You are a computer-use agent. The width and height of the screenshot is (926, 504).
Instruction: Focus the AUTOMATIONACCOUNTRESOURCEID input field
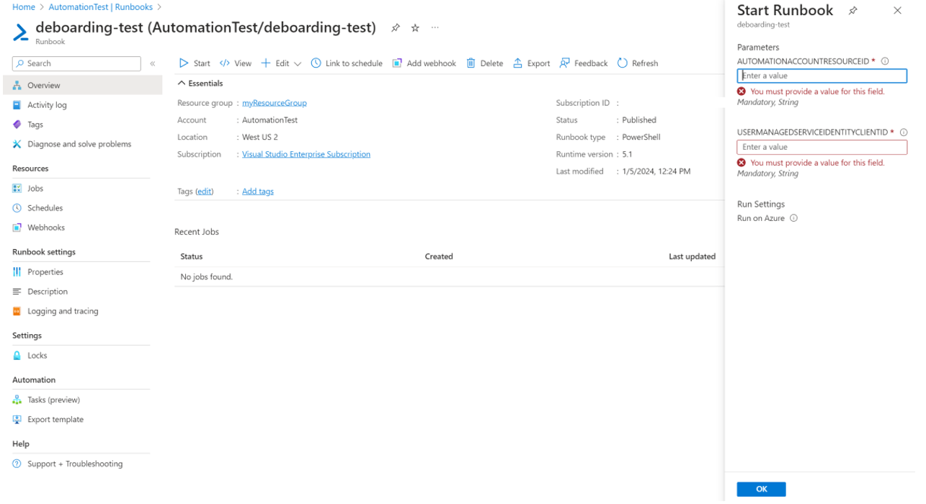click(x=822, y=76)
